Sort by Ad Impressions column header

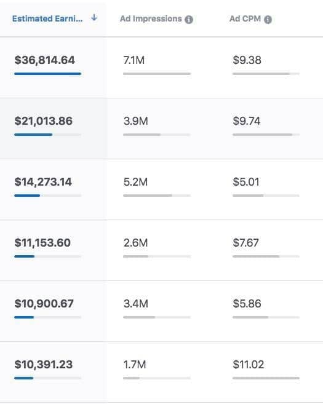click(x=151, y=18)
